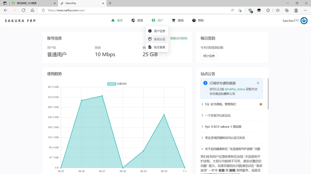Open the collections icon
311x174 pixels.
click(x=286, y=10)
